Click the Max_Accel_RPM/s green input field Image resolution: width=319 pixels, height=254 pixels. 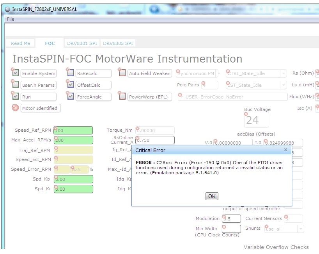coord(73,140)
